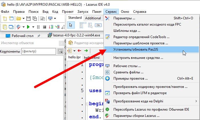Open the desktops dropdown arrow
Screen dimensions: 200x120
[55, 18]
